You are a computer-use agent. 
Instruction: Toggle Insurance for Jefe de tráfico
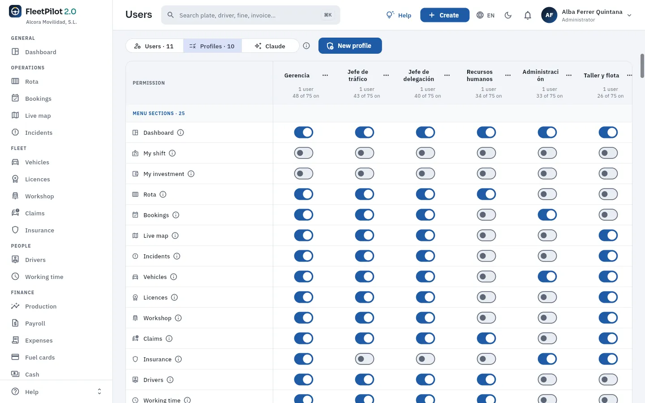tap(365, 359)
